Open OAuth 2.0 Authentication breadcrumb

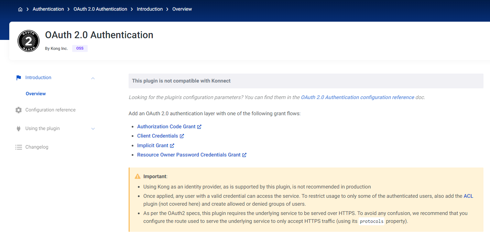tap(100, 9)
